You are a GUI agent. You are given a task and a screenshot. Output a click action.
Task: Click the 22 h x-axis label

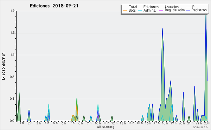point(199,123)
